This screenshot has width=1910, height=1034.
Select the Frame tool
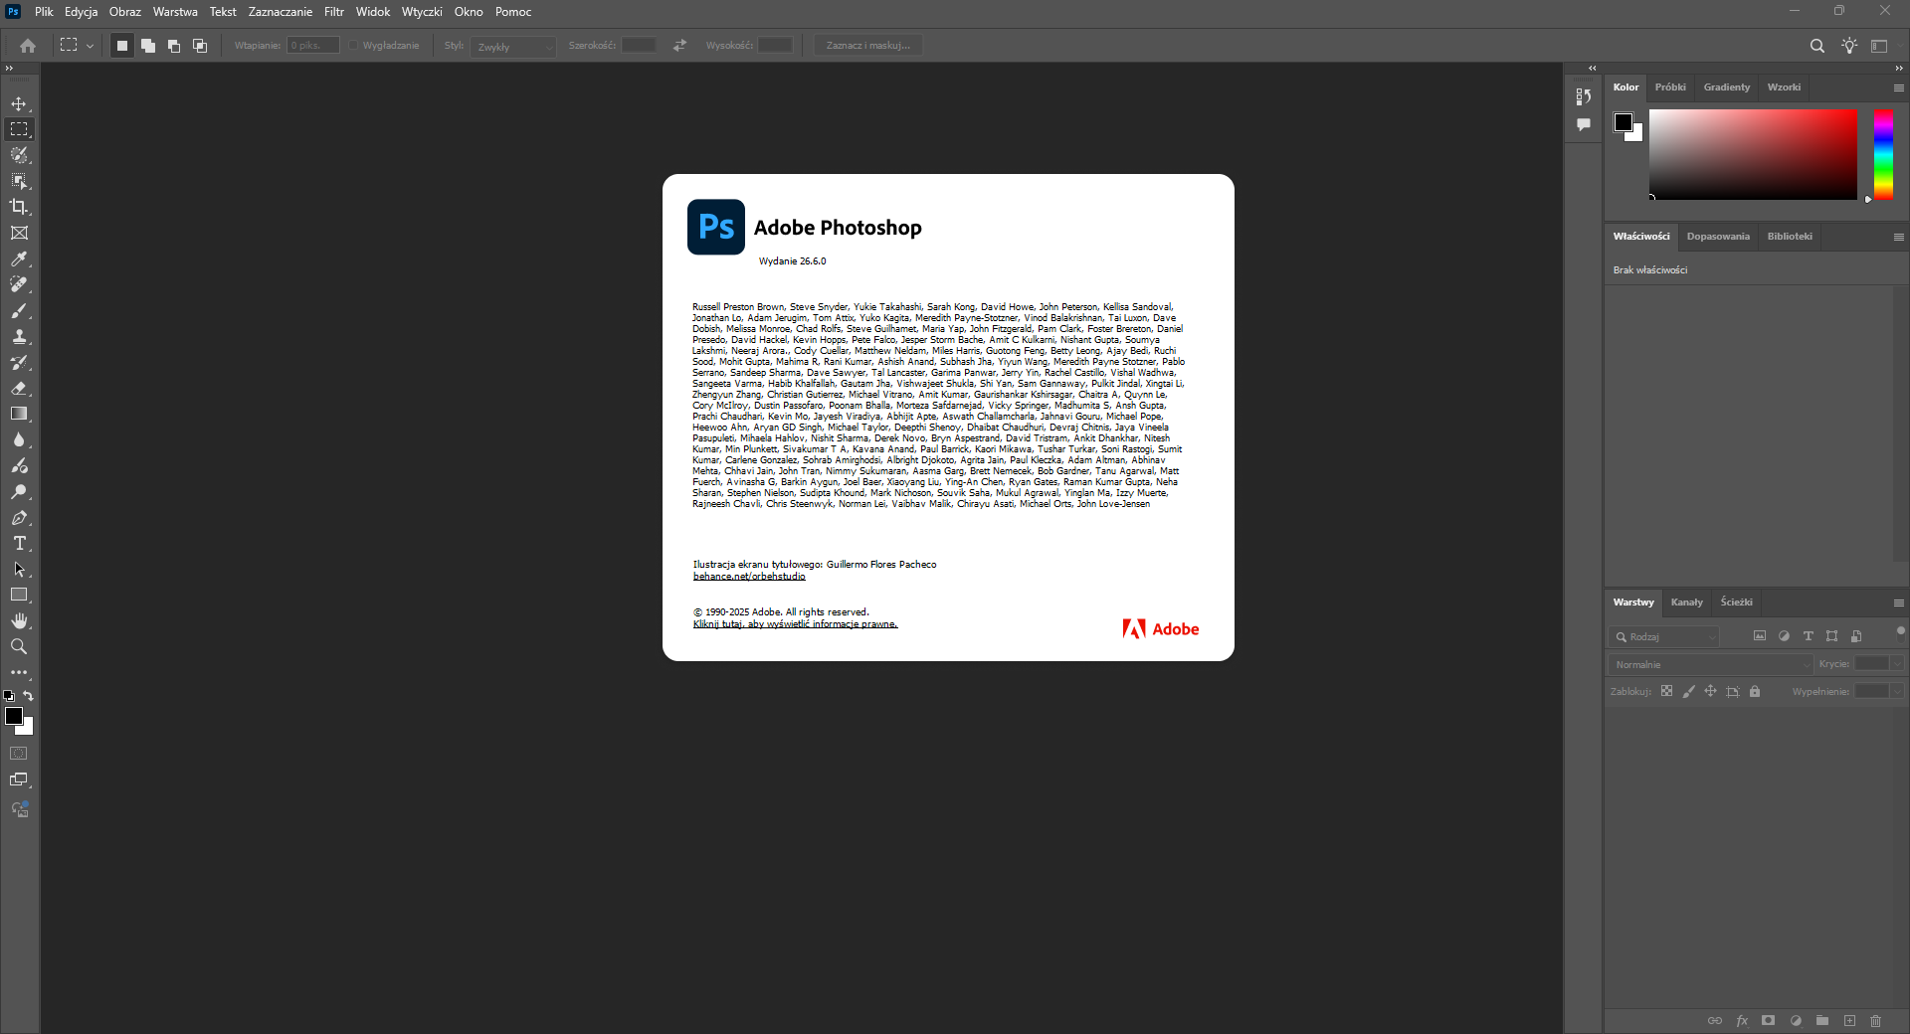19,233
